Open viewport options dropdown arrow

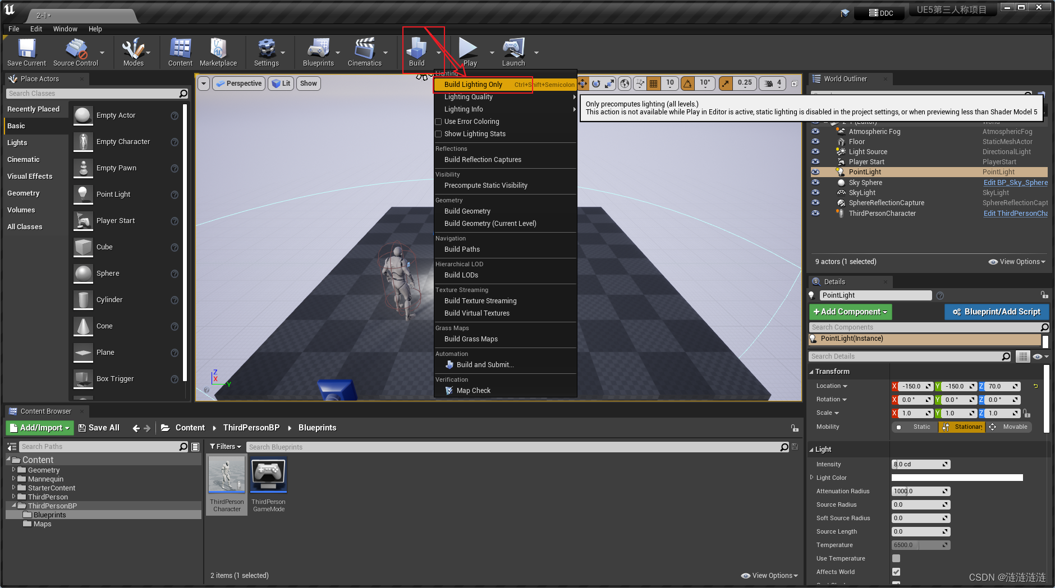pyautogui.click(x=204, y=84)
